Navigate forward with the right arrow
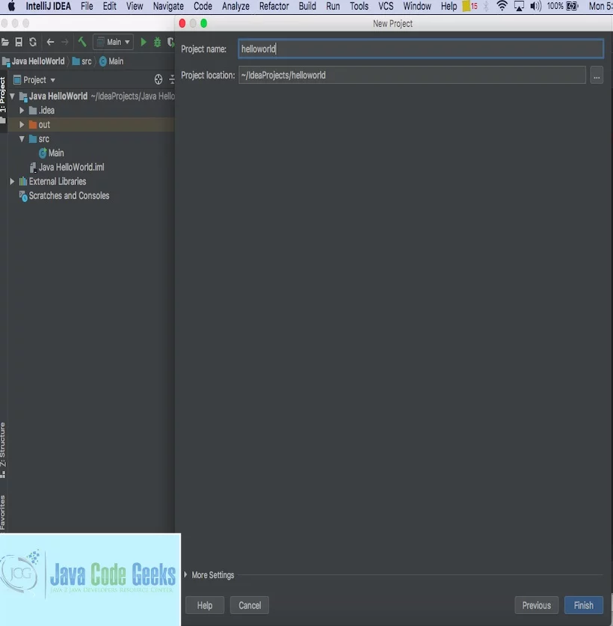The height and width of the screenshot is (626, 613). pyautogui.click(x=64, y=42)
